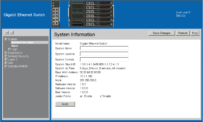Image resolution: width=203 pixels, height=122 pixels.
Task: Expand the Network Security node
Action: [x=6, y=56]
